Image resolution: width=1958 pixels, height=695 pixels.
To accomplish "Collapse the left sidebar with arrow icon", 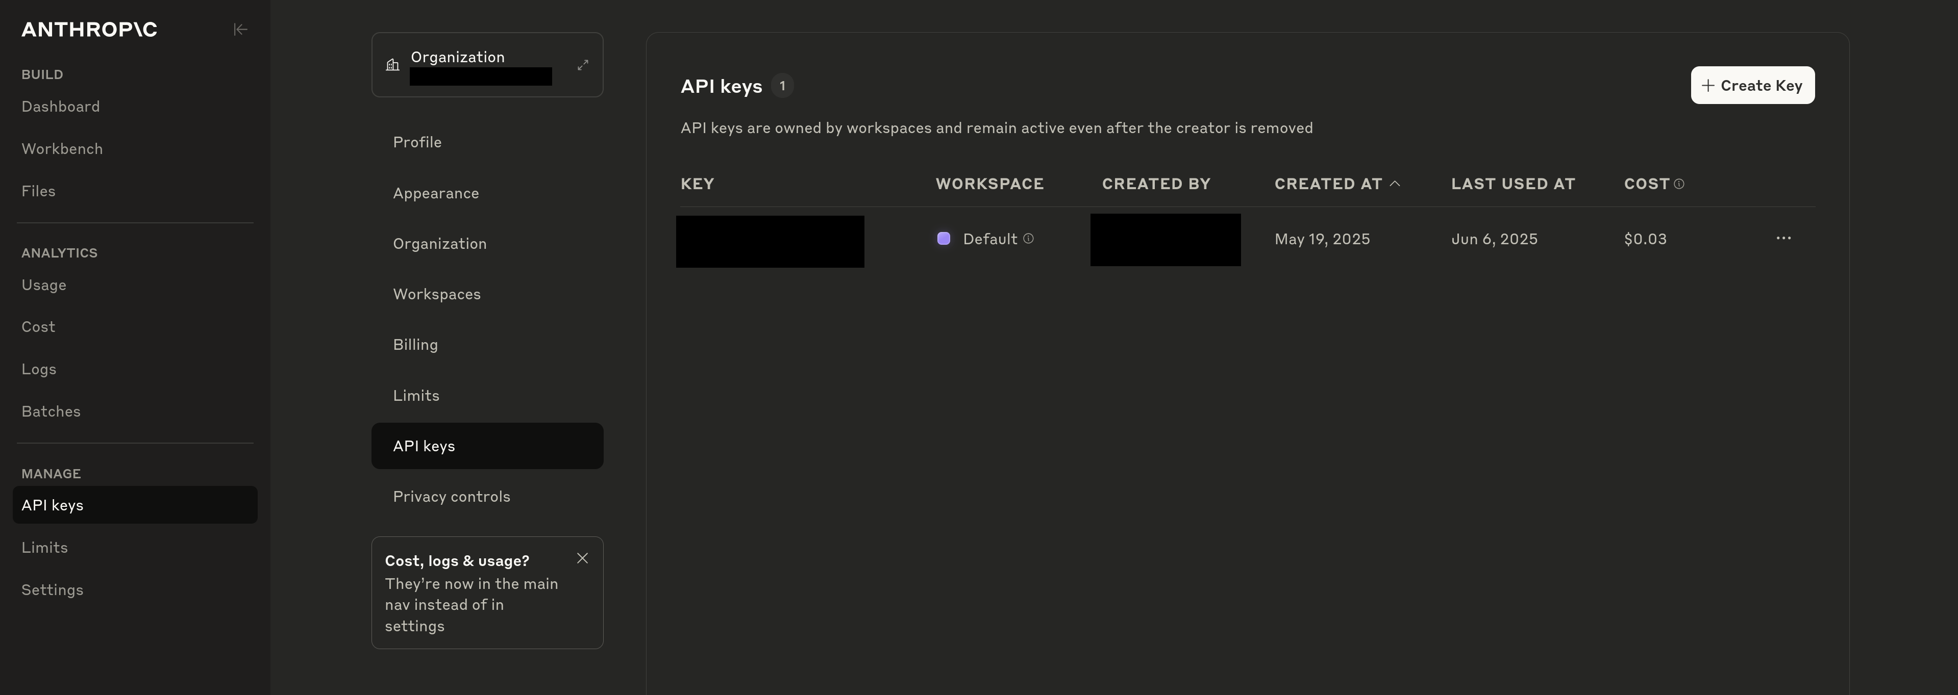I will 240,30.
